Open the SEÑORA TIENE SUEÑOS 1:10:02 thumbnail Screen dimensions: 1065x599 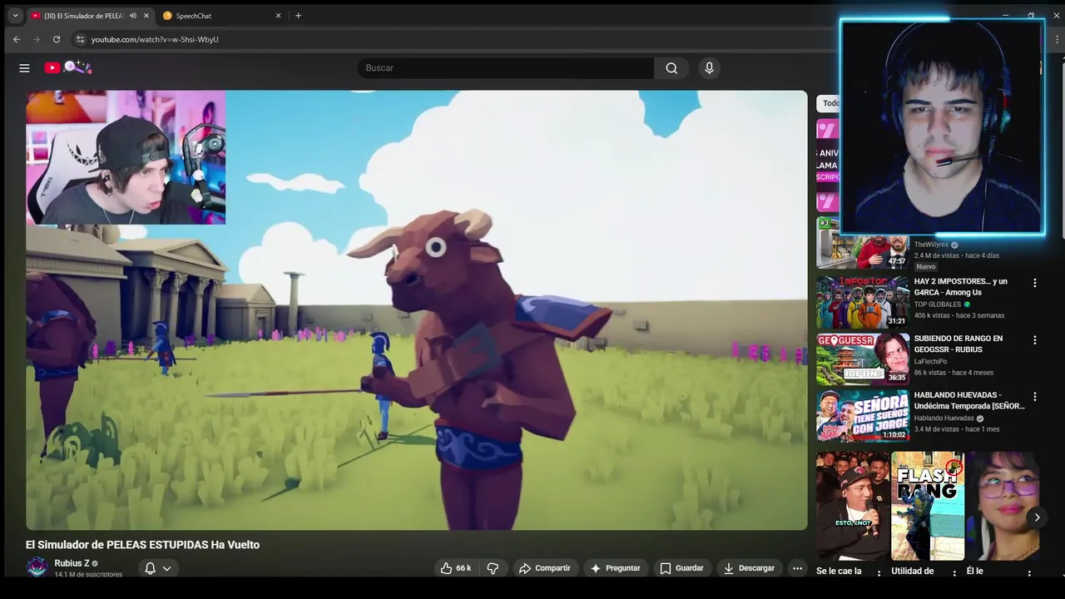coord(862,416)
